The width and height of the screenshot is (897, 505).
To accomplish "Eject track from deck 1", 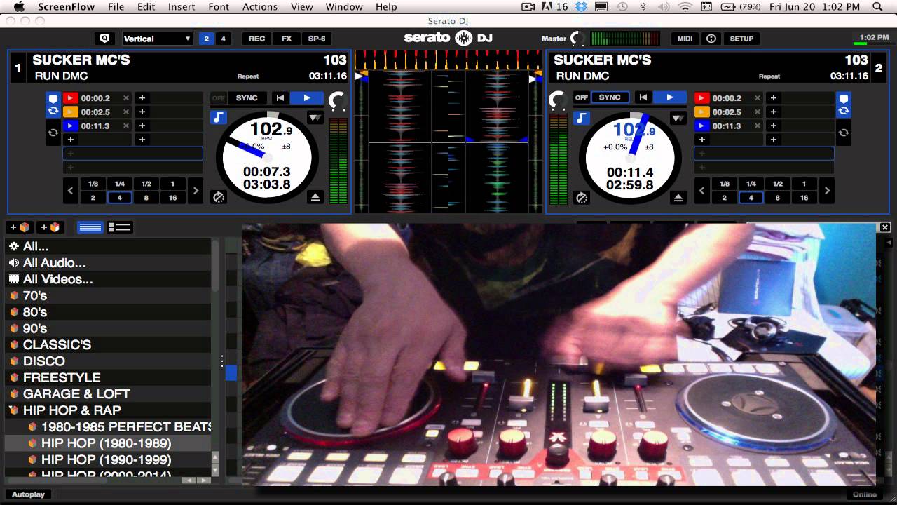I will pos(315,198).
